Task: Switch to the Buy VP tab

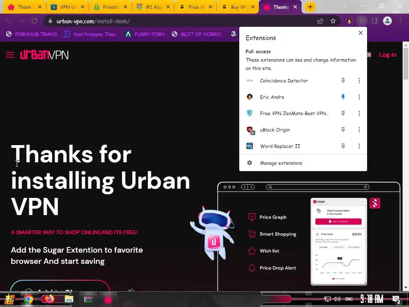Action: (x=238, y=7)
